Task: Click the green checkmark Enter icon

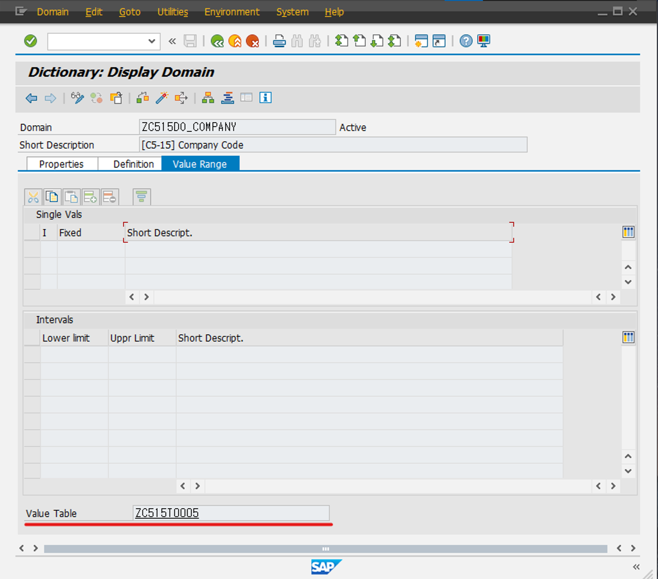Action: [30, 41]
